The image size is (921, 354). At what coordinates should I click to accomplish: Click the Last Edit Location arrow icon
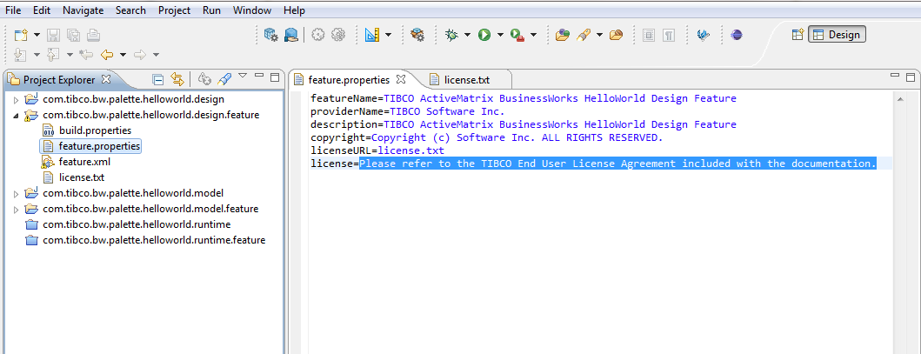click(86, 55)
